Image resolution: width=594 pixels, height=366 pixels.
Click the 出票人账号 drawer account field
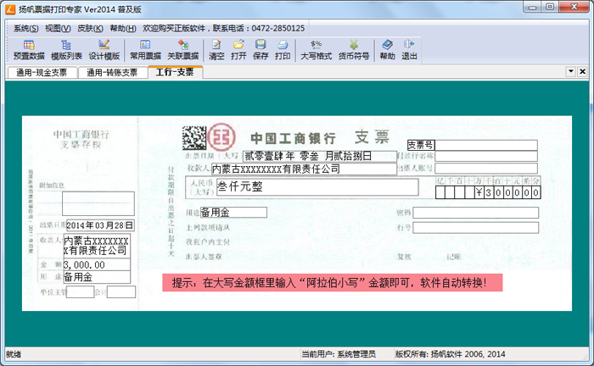486,169
